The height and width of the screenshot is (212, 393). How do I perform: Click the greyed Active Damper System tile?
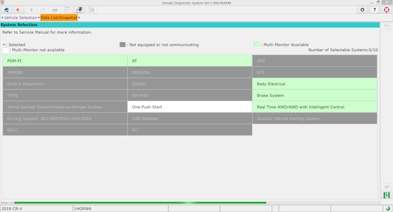(65, 107)
